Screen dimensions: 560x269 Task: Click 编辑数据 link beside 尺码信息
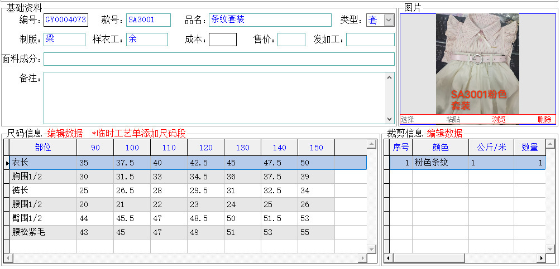tap(65, 134)
